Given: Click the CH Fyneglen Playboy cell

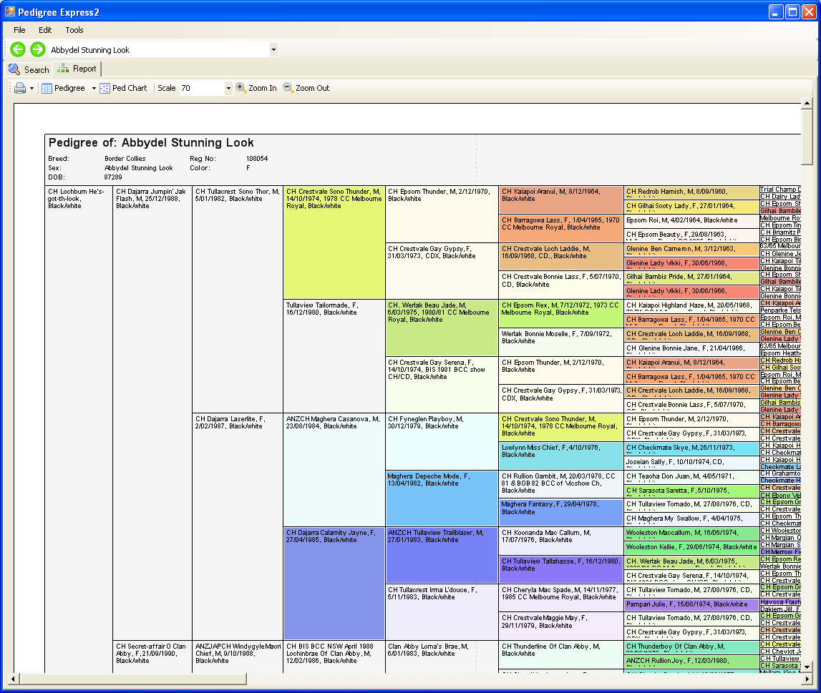Looking at the screenshot, I should click(x=442, y=442).
